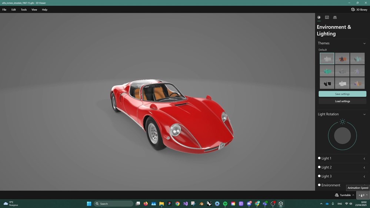Click the 3D Viewer cube taskbar icon
370x208 pixels.
(x=281, y=204)
